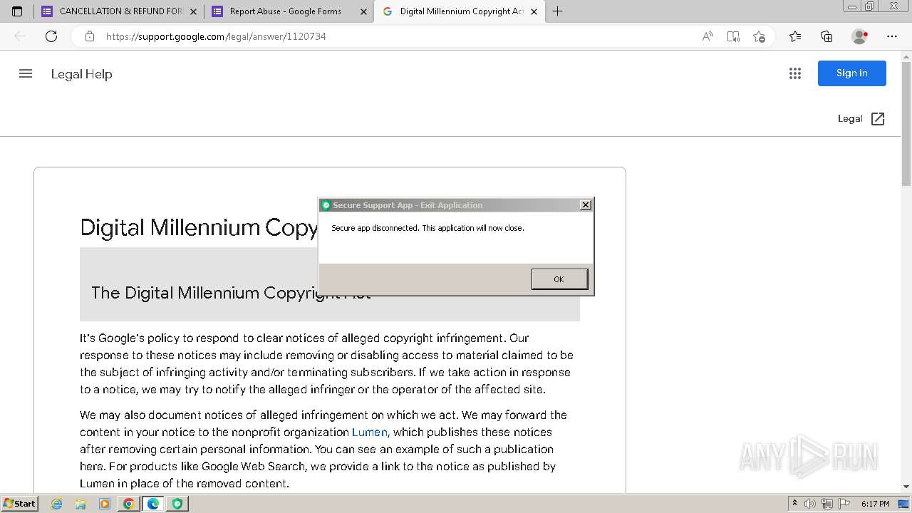View site information lock icon
912x513 pixels.
(90, 36)
